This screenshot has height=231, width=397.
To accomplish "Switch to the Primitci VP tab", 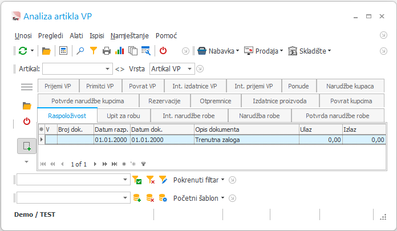I will [100, 86].
